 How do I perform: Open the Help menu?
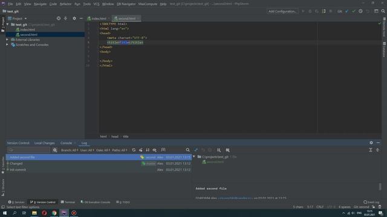coord(163,4)
